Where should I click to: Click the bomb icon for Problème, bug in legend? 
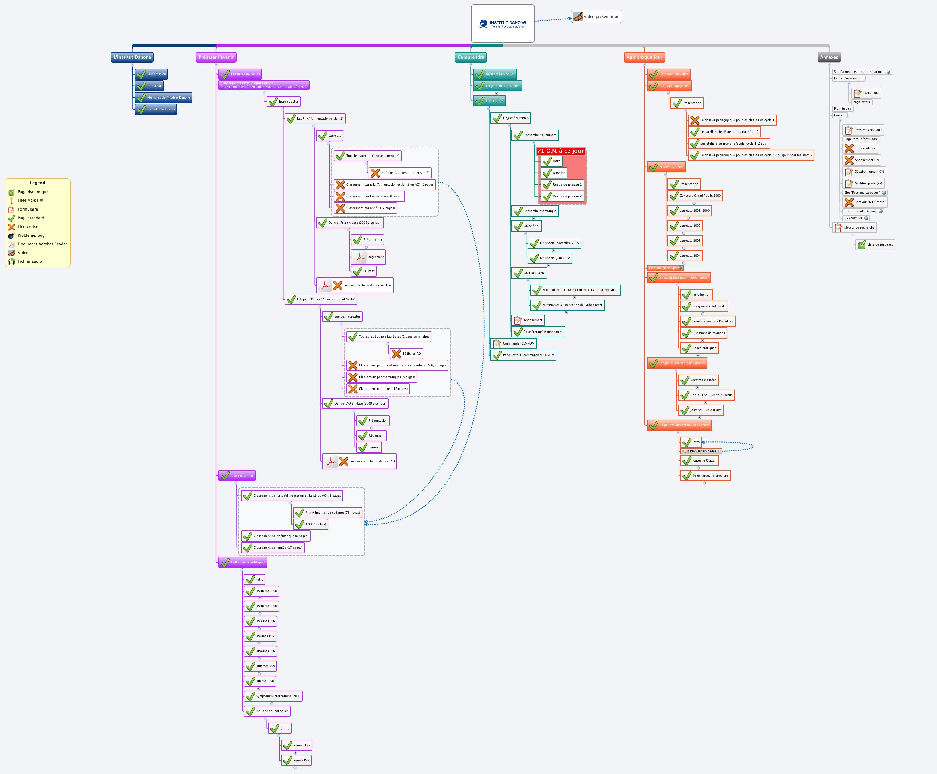[12, 235]
